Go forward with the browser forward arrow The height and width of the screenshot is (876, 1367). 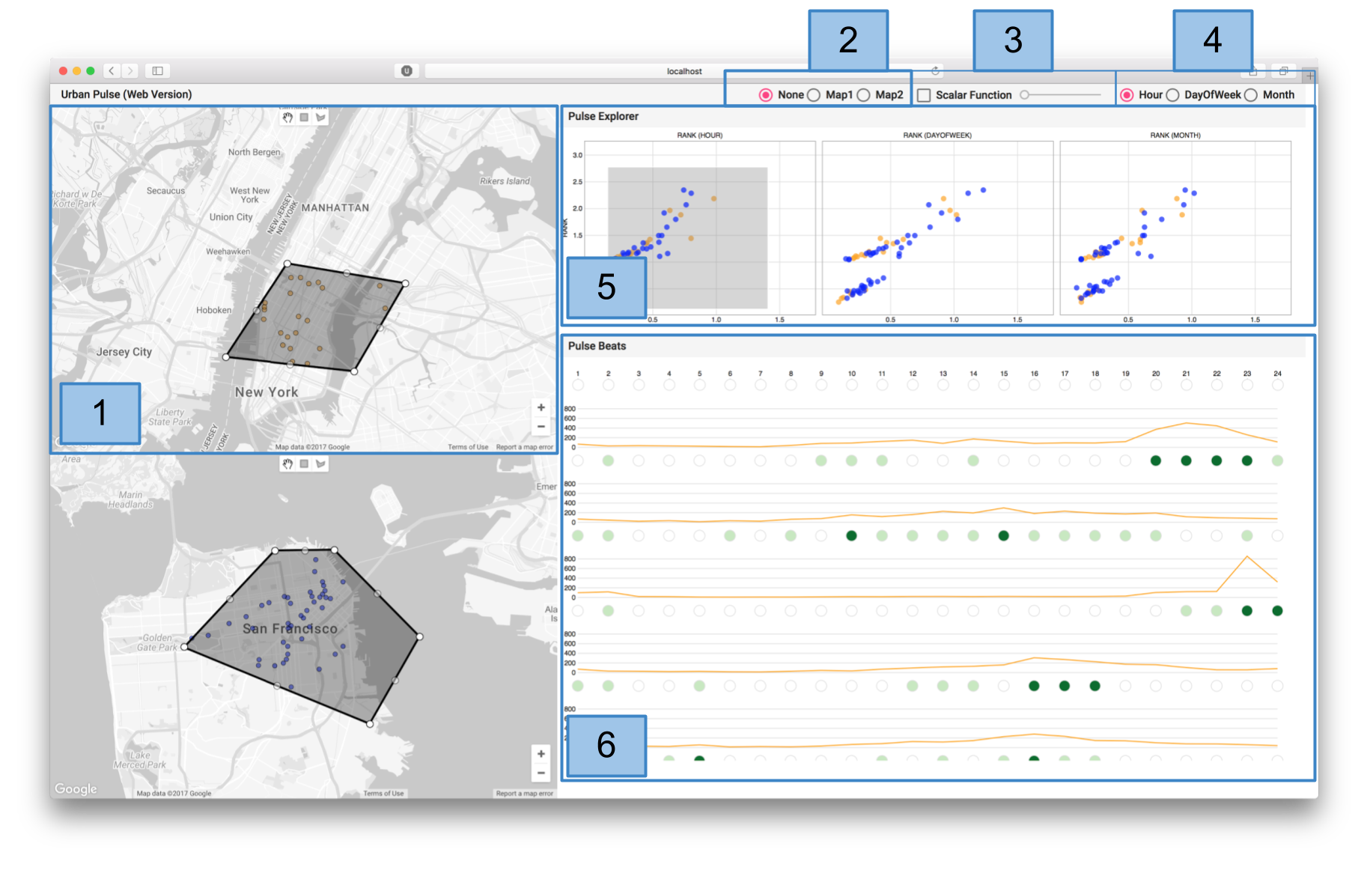(130, 71)
